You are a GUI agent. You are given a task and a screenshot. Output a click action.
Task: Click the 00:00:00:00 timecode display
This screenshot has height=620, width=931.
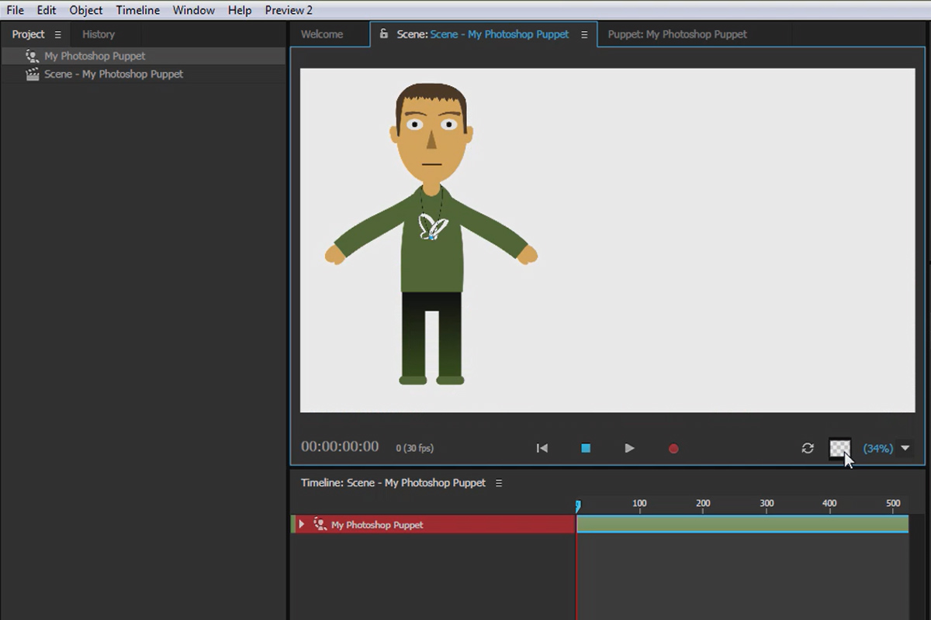tap(340, 446)
